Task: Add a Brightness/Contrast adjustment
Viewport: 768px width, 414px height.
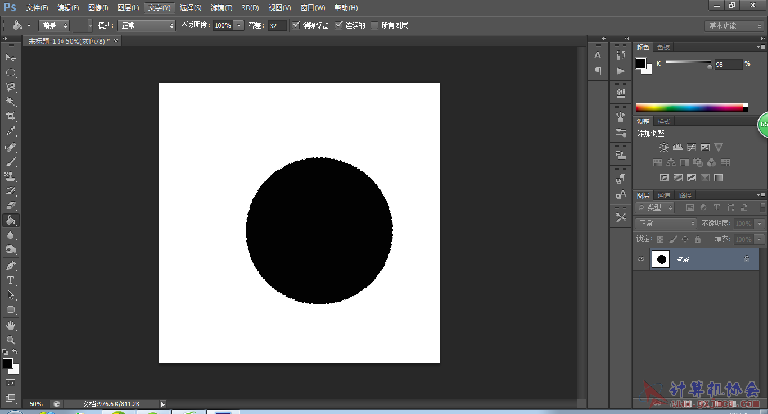Action: coord(664,148)
